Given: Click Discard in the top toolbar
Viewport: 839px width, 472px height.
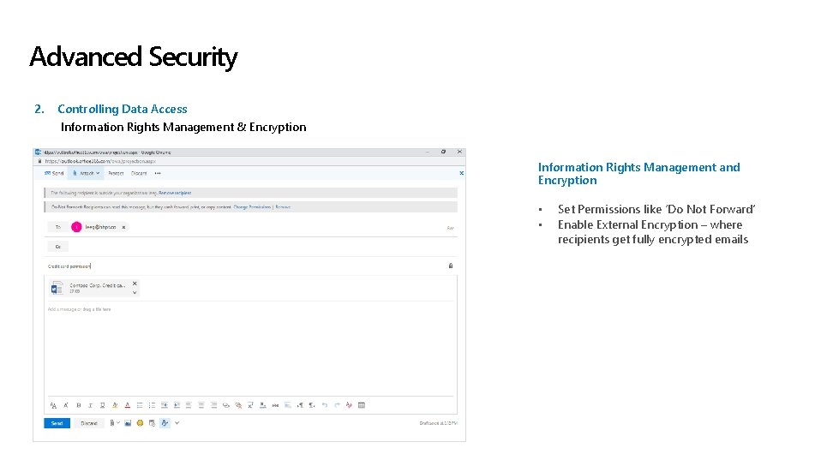Looking at the screenshot, I should [139, 173].
